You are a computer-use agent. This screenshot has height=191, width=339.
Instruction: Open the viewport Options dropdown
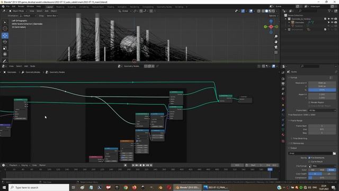coord(273,16)
